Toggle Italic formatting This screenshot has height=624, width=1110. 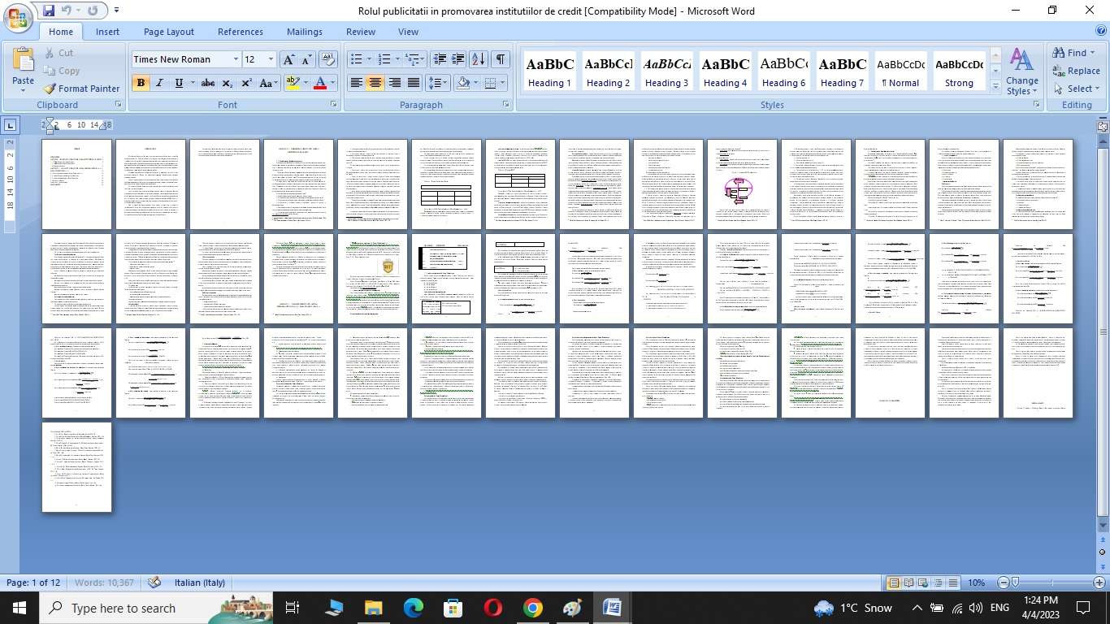point(159,83)
